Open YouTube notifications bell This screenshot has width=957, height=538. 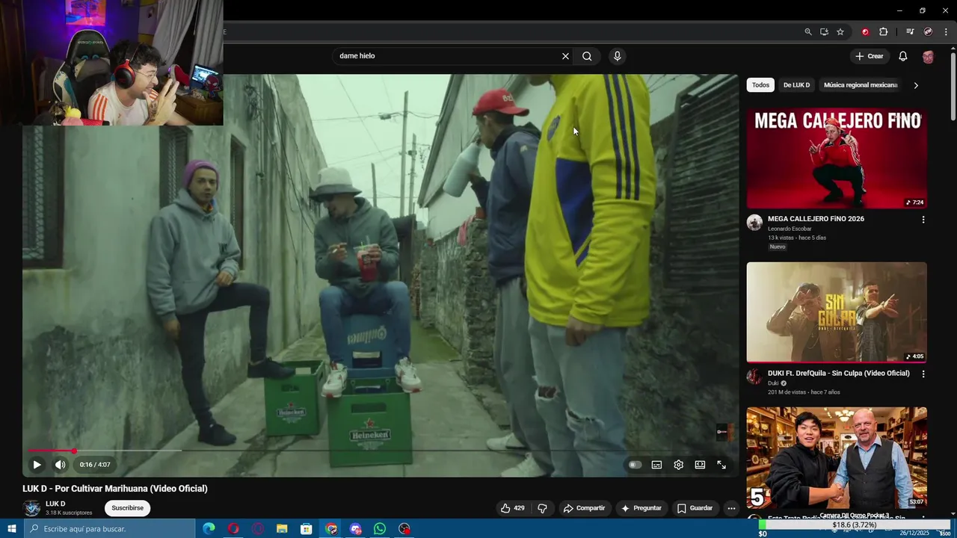(x=902, y=56)
